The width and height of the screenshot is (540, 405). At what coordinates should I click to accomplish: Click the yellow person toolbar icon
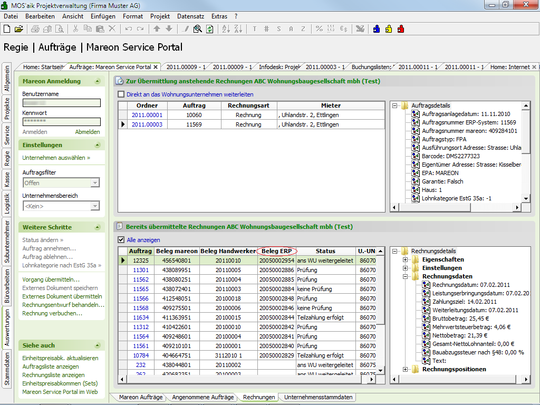389,29
